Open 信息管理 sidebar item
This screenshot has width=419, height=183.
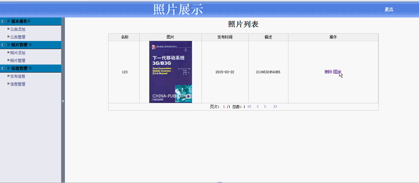(x=18, y=84)
